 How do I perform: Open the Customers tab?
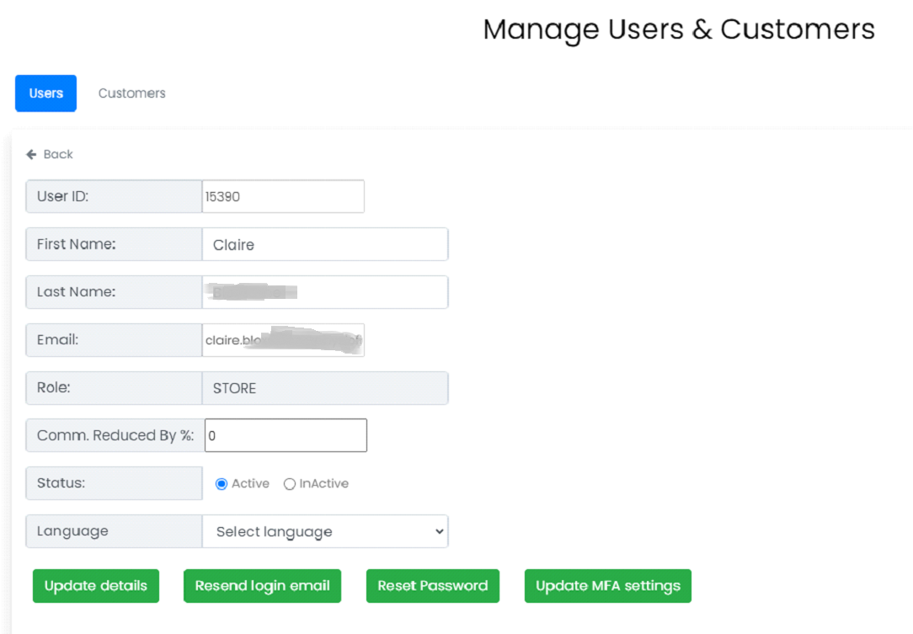pos(131,93)
